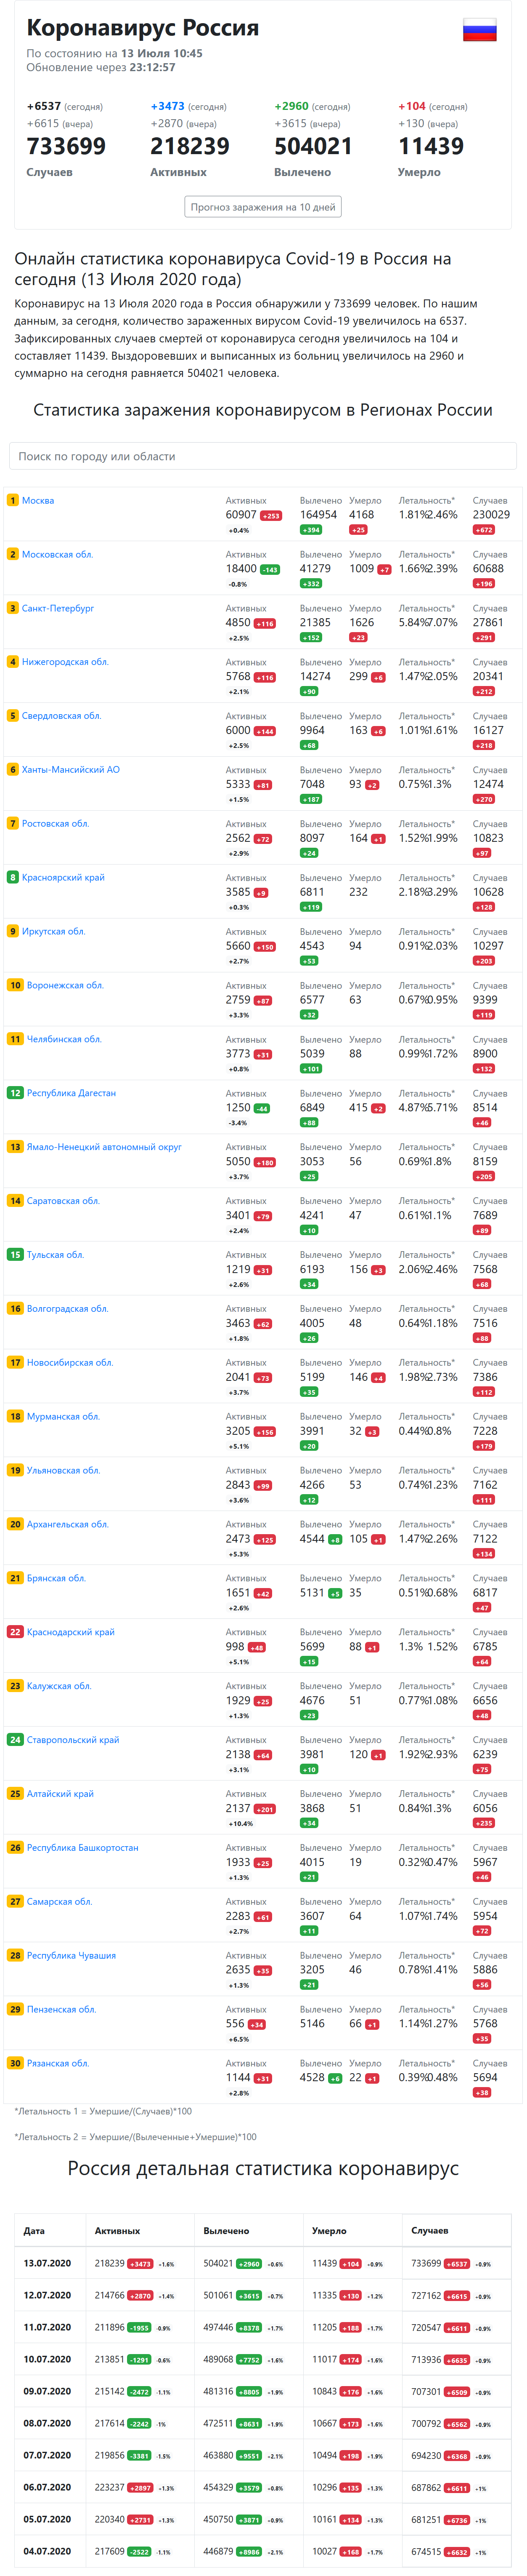Click the 04.07.2020 date row

[x=47, y=2551]
